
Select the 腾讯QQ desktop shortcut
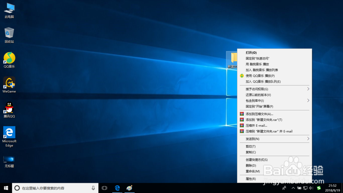[9, 110]
